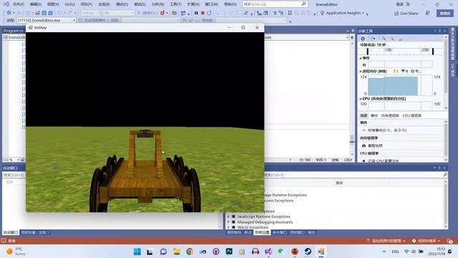Open the Tools (工具) menu
This screenshot has height=258, width=458.
175,4
